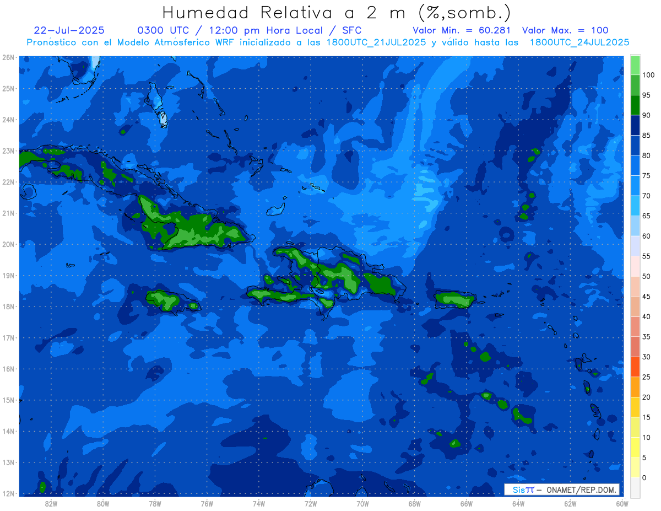Choose the legend swatch between 70 and 75
The width and height of the screenshot is (661, 511).
click(635, 186)
